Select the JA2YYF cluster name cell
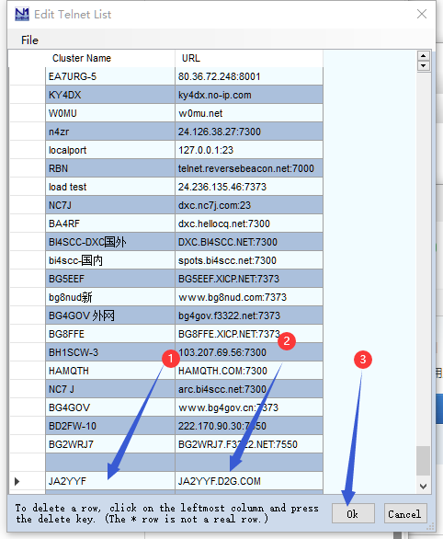 tap(110, 480)
